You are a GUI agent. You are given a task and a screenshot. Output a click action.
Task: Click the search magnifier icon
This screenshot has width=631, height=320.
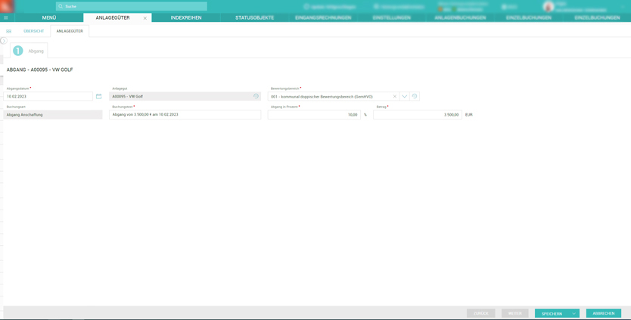pyautogui.click(x=61, y=6)
